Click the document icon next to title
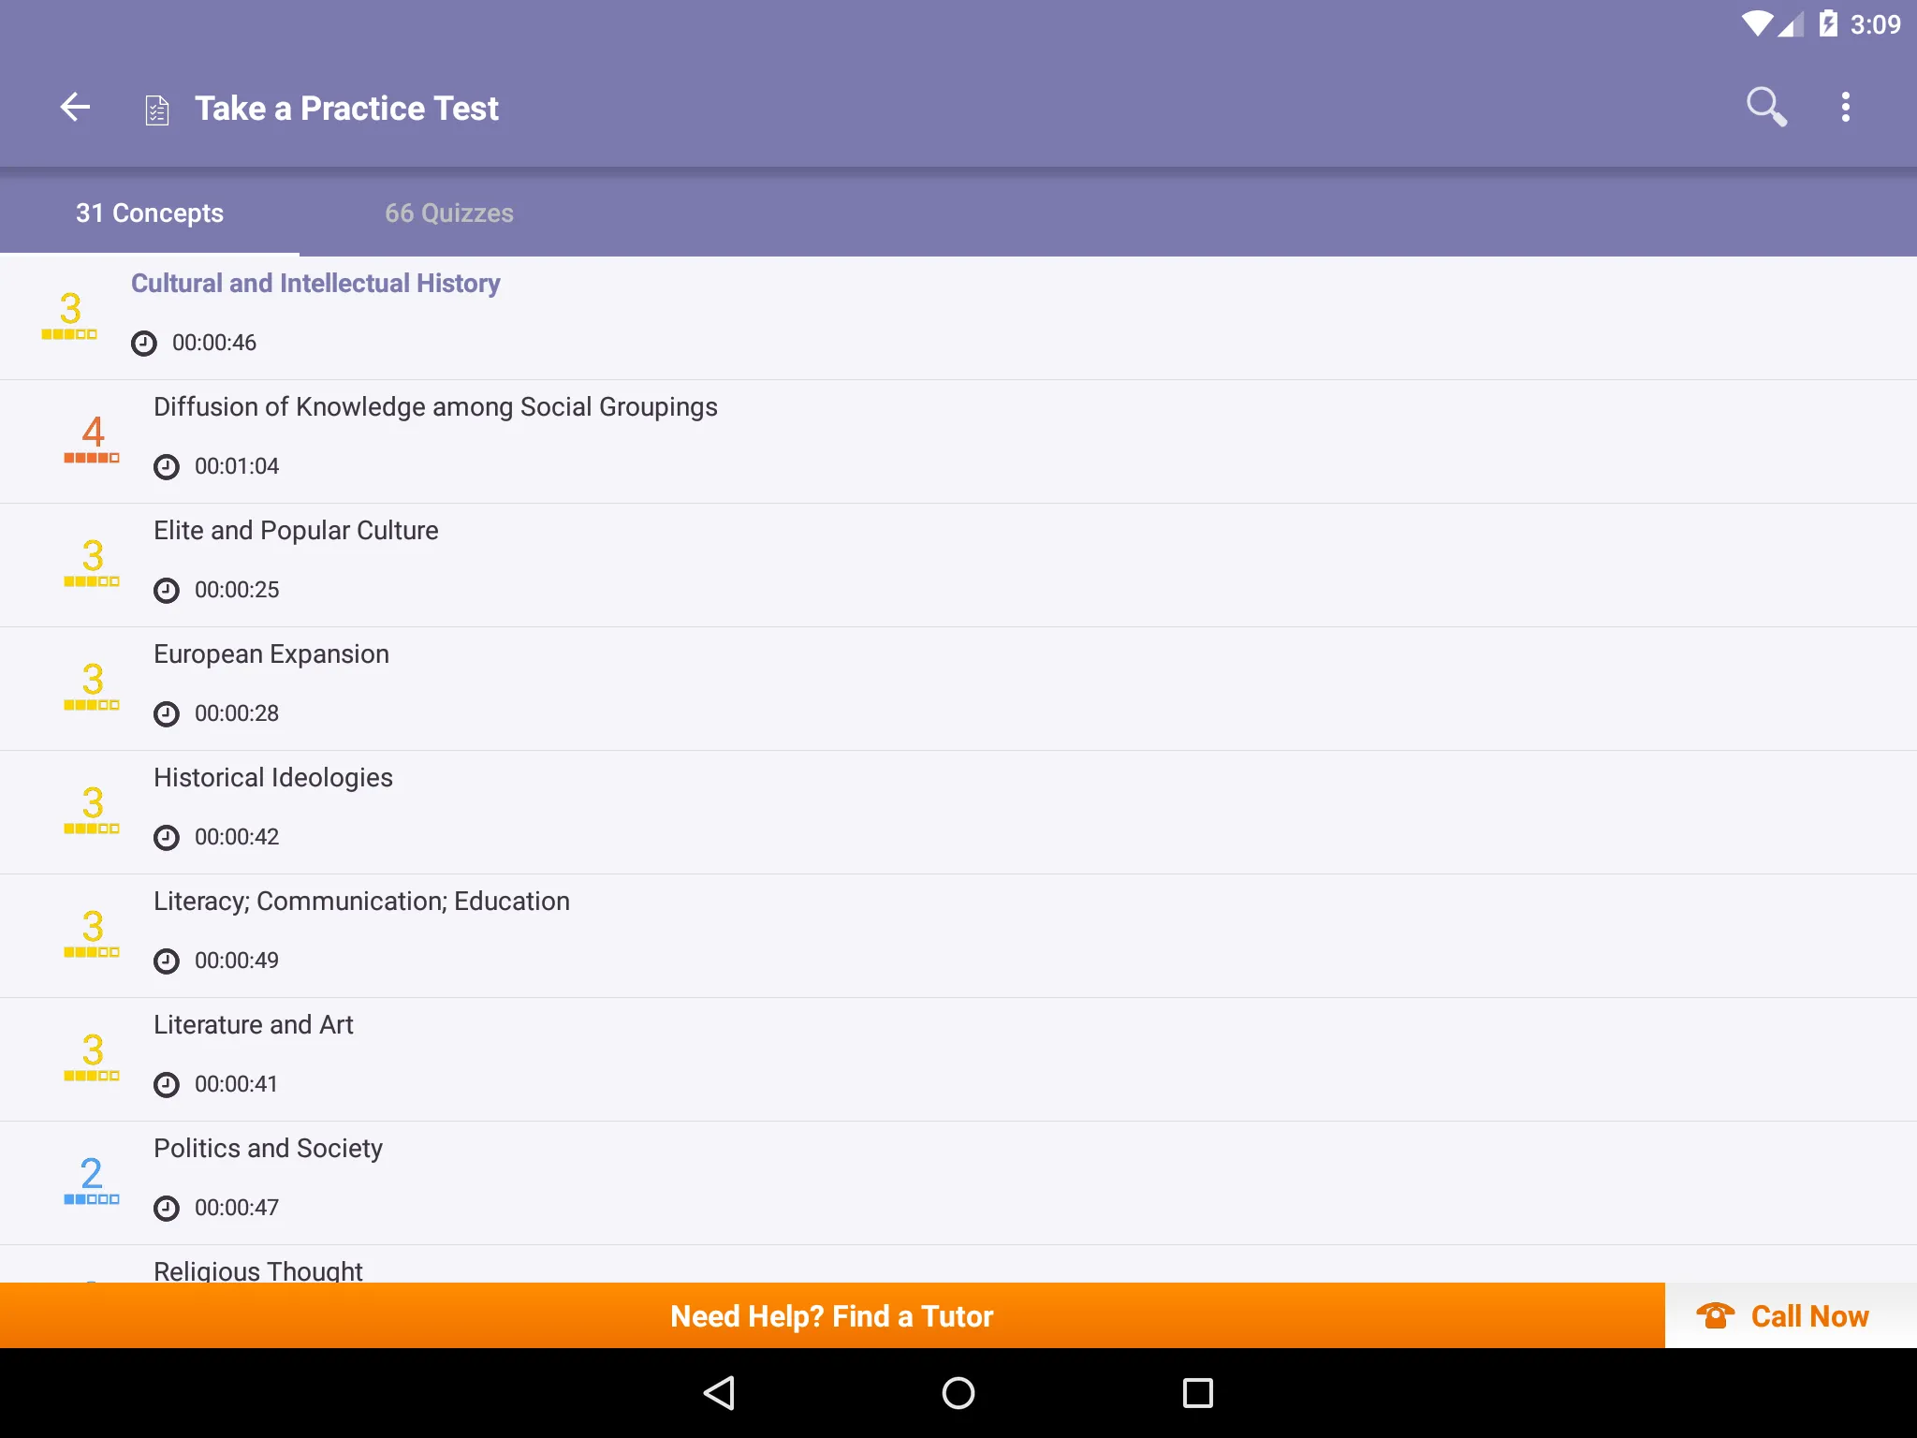This screenshot has height=1438, width=1917. coord(157,108)
